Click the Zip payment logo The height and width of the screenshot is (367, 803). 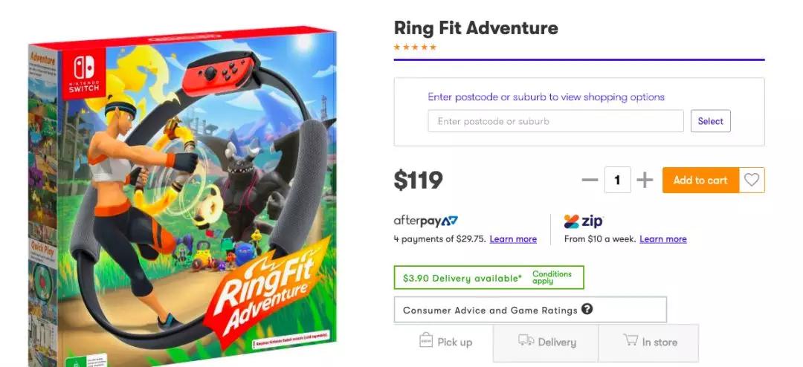point(584,221)
